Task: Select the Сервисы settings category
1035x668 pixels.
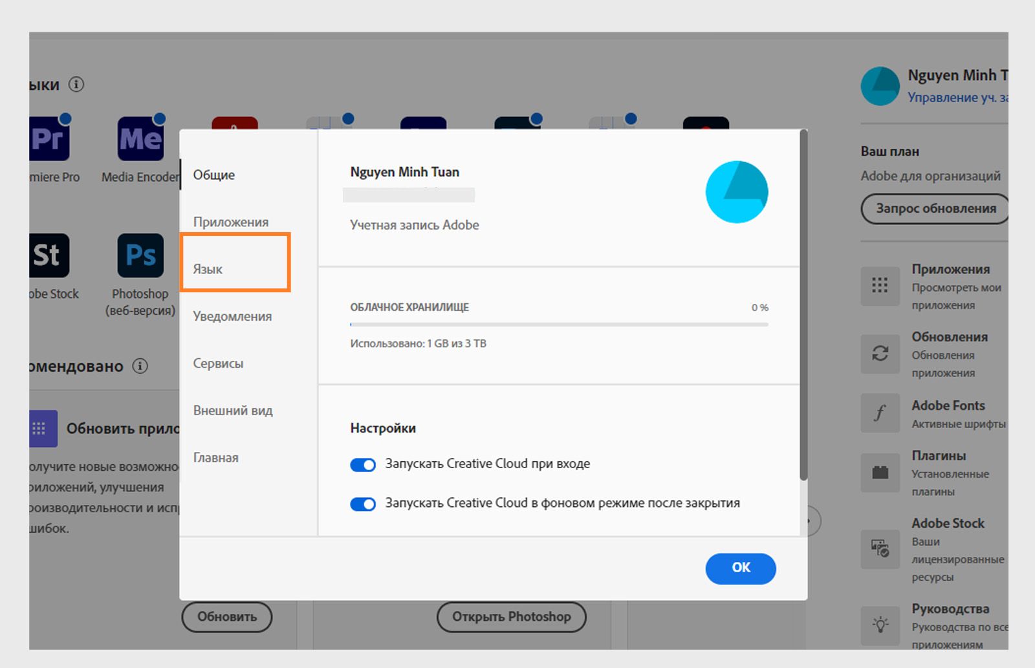Action: pos(218,363)
